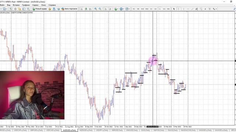Image resolution: width=236 pixels, height=132 pixels.
Task: Switch to NZDUSD.a,Daily chart tab
Action: click(x=86, y=131)
